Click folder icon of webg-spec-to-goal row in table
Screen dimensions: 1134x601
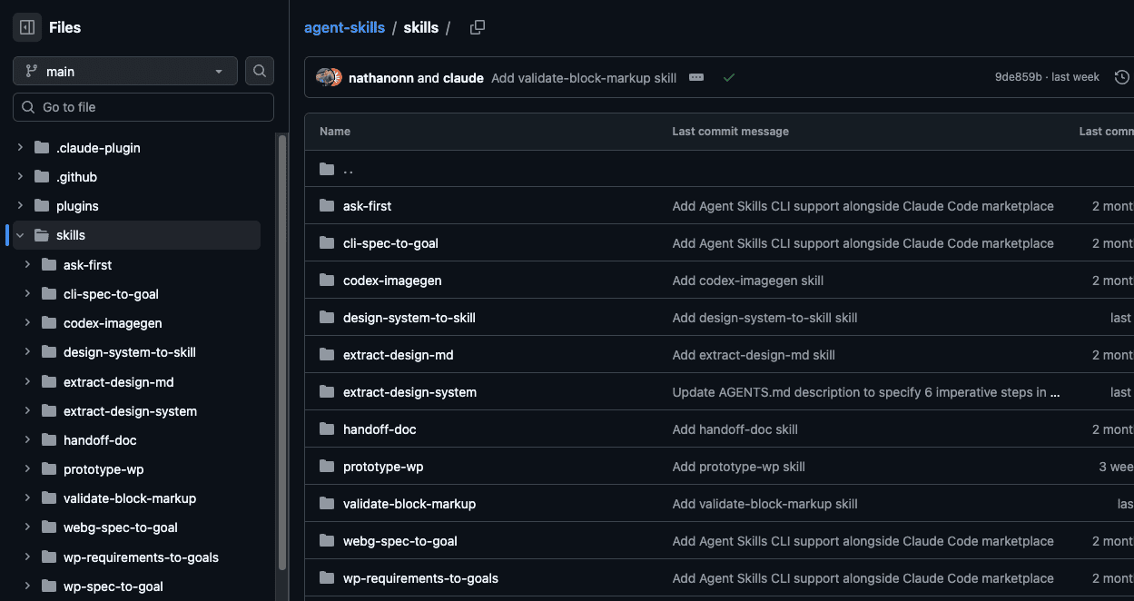click(x=327, y=541)
